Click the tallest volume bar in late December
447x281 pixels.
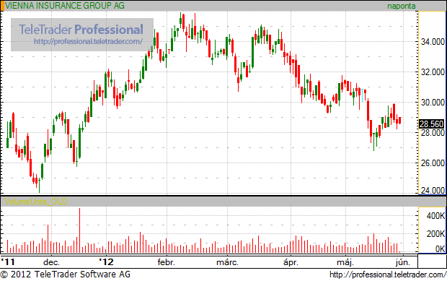click(x=79, y=230)
